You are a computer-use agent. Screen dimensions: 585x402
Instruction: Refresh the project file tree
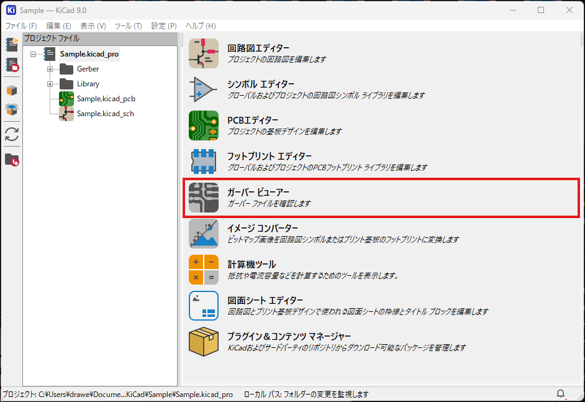pyautogui.click(x=11, y=134)
